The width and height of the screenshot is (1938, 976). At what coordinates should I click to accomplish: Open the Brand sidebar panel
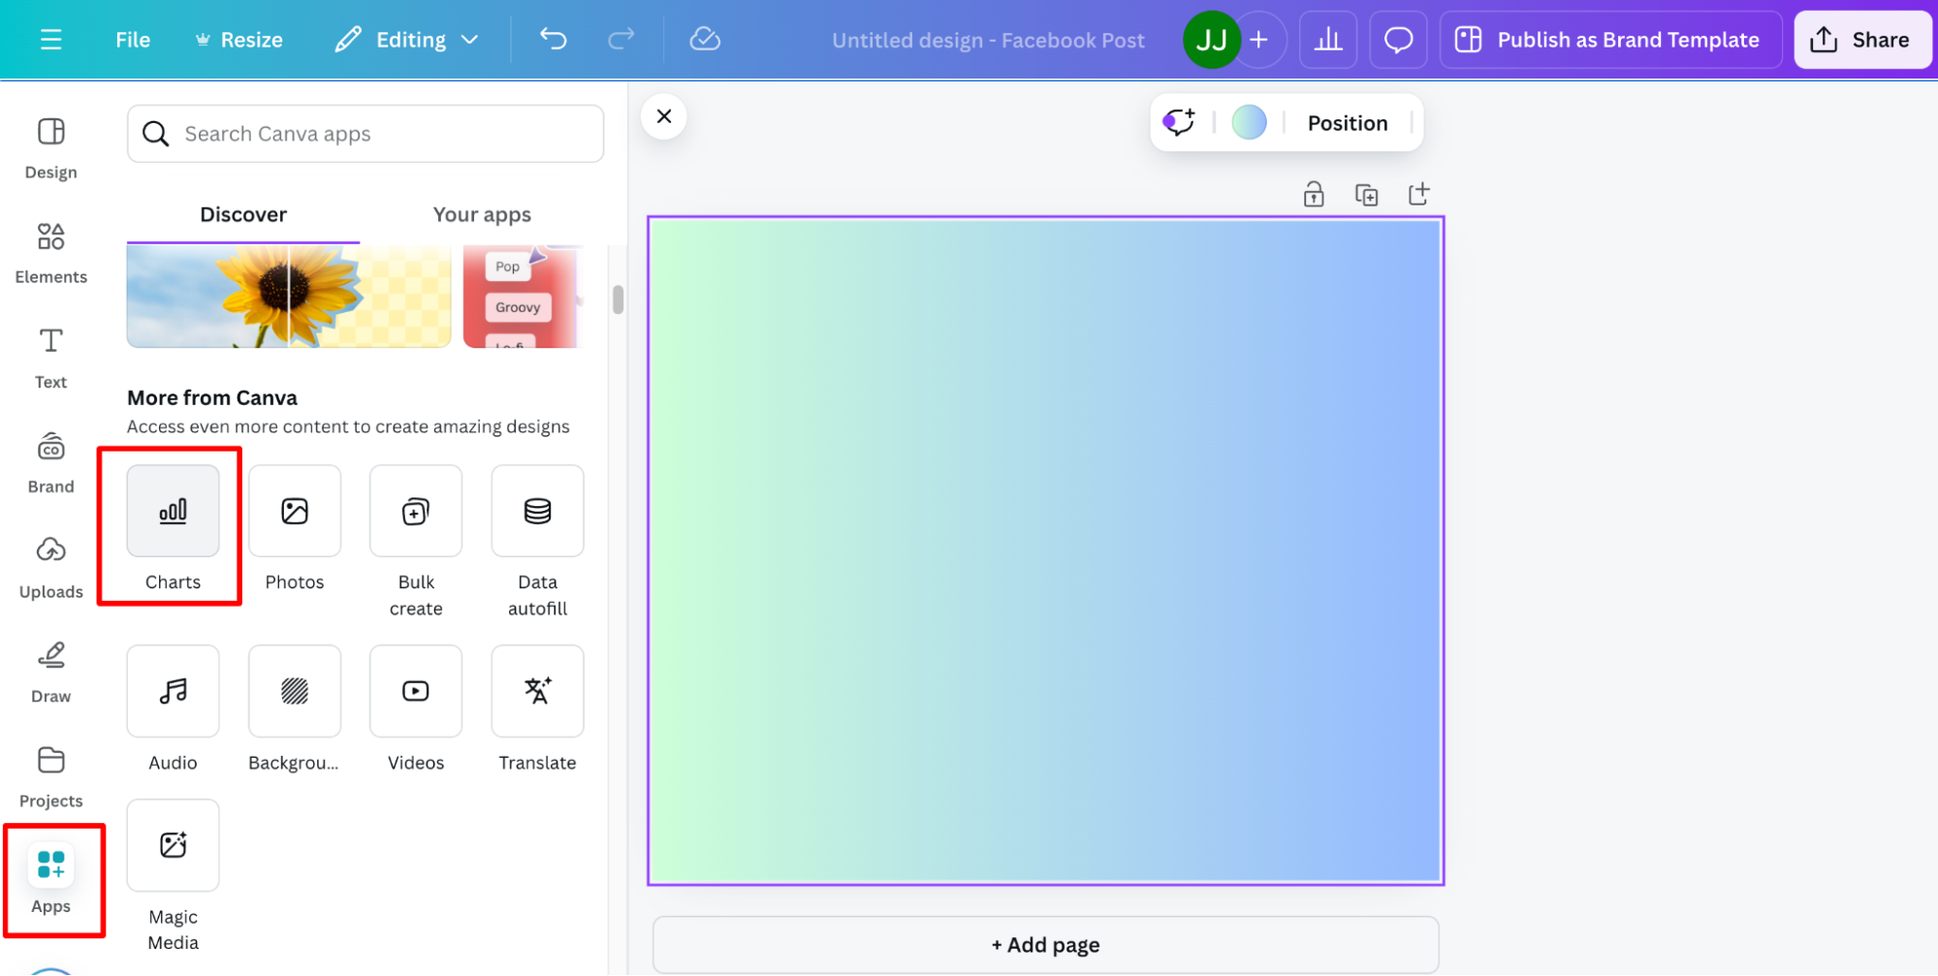click(x=51, y=463)
